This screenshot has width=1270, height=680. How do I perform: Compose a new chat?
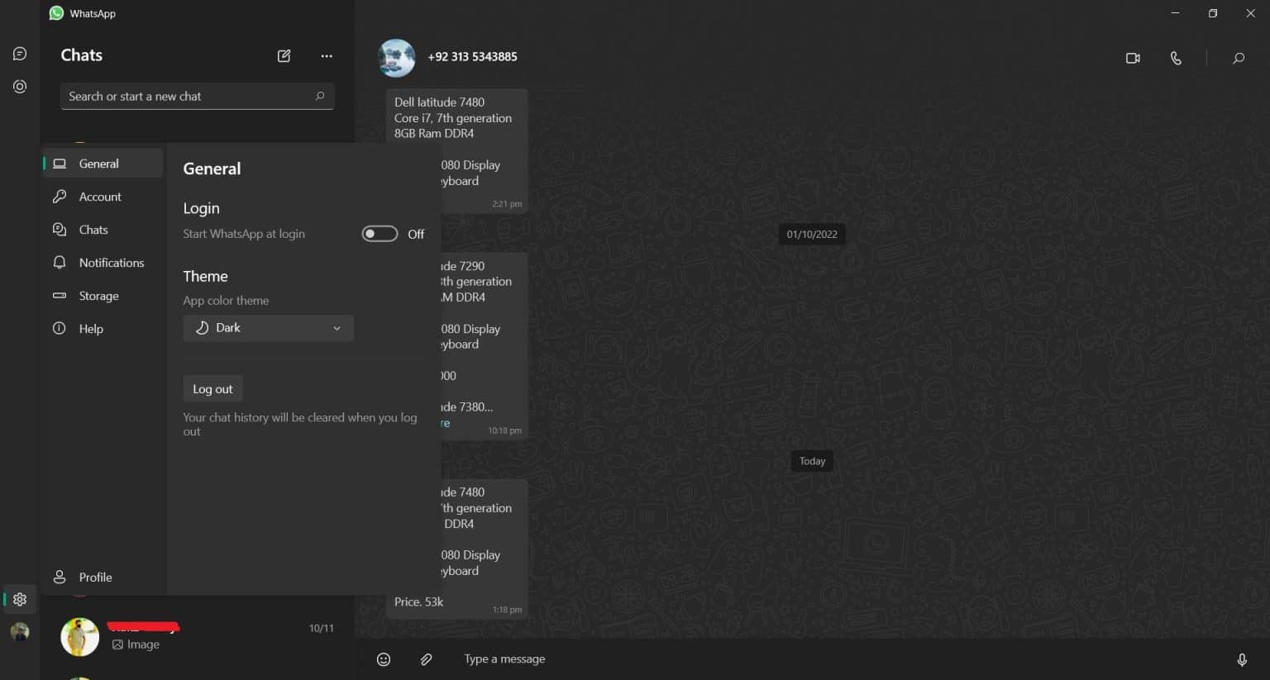coord(284,55)
